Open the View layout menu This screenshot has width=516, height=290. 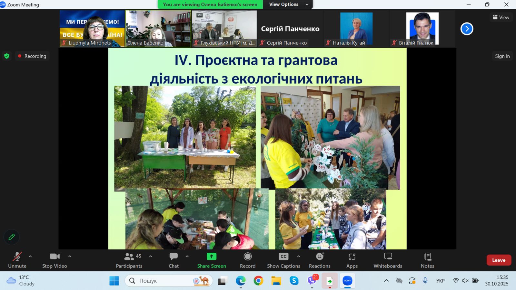pyautogui.click(x=501, y=17)
